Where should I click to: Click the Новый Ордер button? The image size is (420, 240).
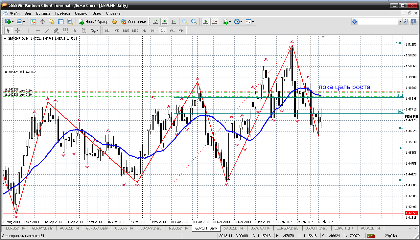(94, 22)
